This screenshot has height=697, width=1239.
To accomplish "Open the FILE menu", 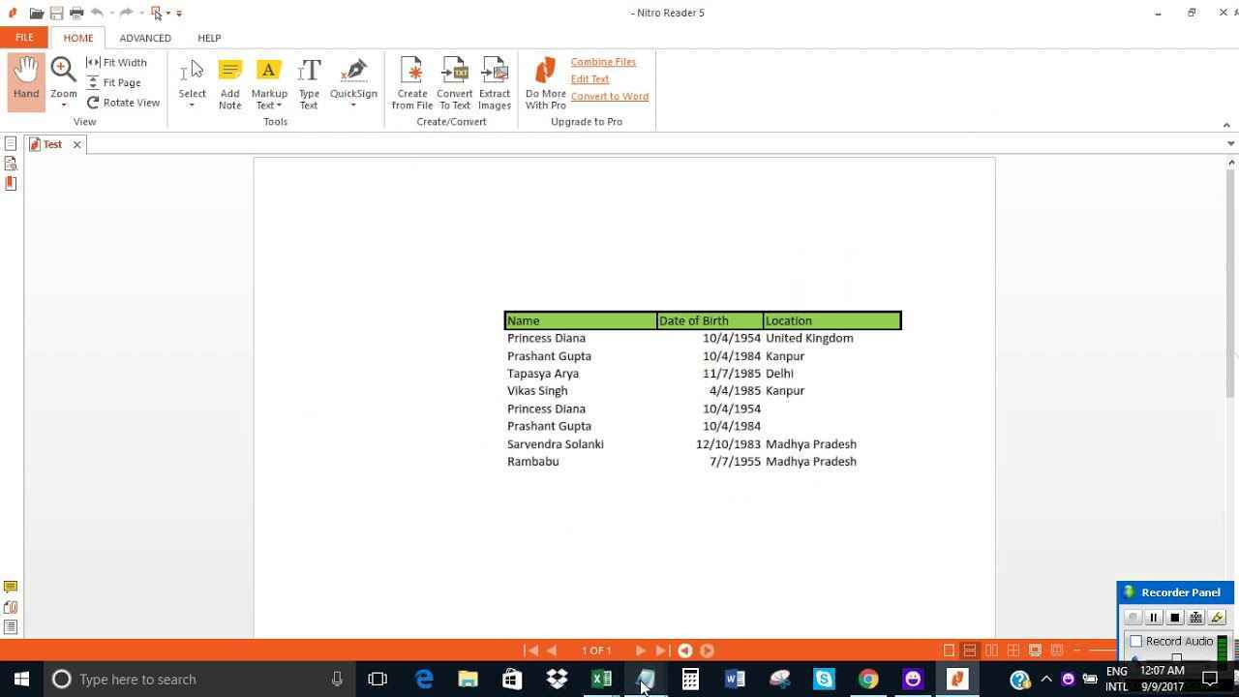I will coord(23,37).
